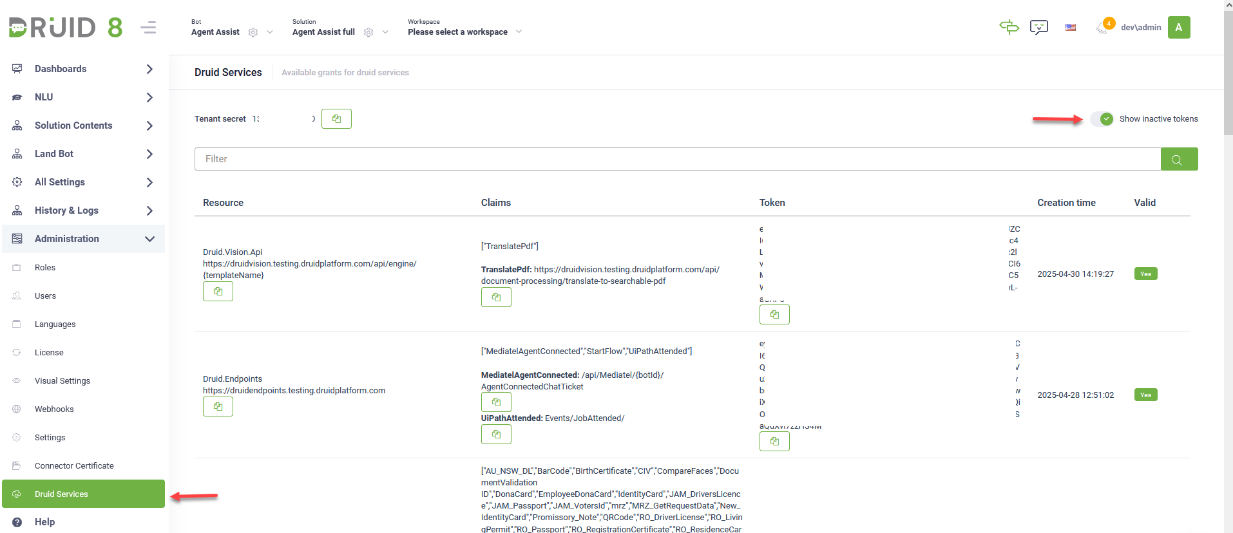Image resolution: width=1233 pixels, height=533 pixels.
Task: Click the Claims column header
Action: [x=496, y=203]
